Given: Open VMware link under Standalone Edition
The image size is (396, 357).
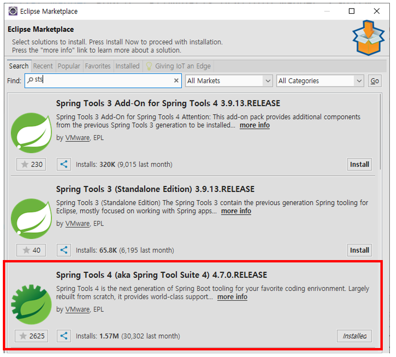Looking at the screenshot, I should pos(77,224).
